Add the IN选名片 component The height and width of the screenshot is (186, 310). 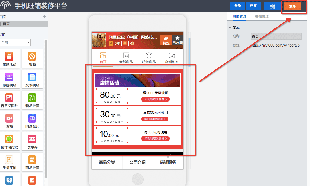(32, 121)
